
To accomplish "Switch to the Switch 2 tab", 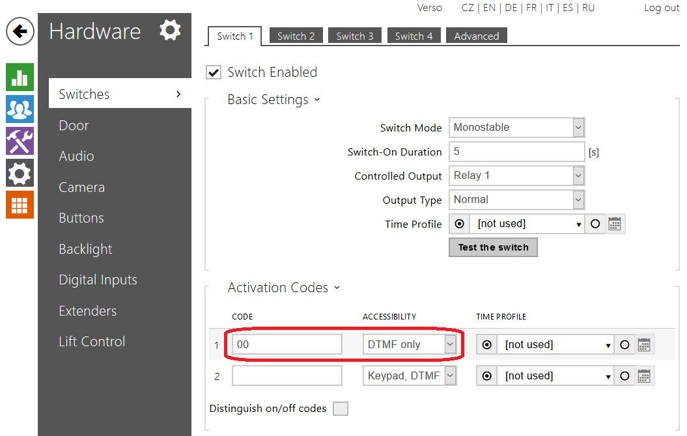I will [296, 36].
